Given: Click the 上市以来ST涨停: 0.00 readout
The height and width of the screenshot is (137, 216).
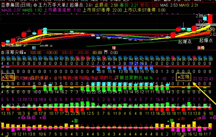Looking at the screenshot, I should [144, 10].
